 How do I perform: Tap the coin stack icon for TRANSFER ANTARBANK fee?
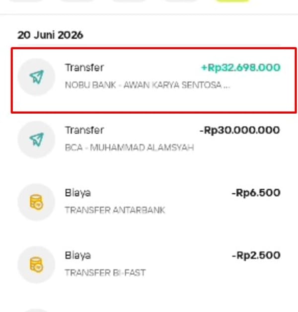(x=36, y=202)
